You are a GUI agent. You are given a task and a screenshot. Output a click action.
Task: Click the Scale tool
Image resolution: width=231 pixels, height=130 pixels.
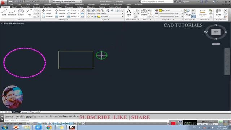point(59,17)
